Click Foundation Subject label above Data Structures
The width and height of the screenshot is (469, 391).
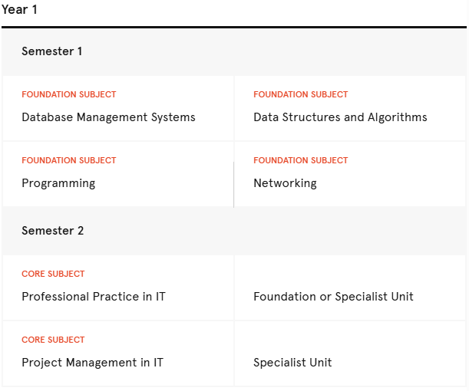(x=301, y=94)
